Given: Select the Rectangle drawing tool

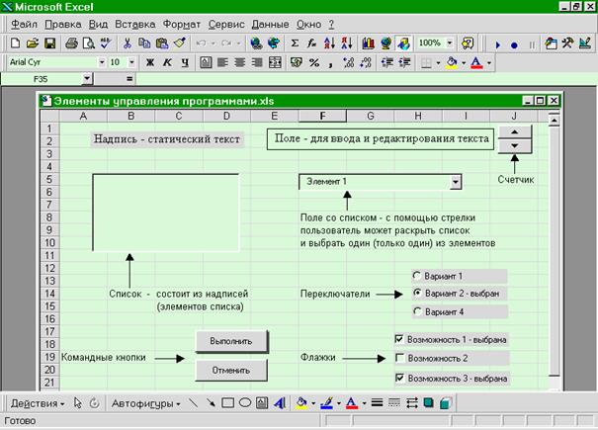Looking at the screenshot, I should tap(227, 403).
